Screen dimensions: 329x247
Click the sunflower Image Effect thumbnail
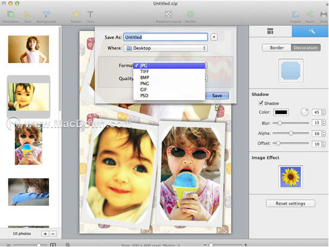pos(291,177)
